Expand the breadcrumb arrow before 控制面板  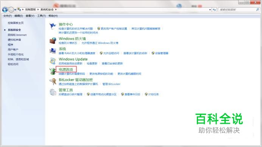coord(23,9)
